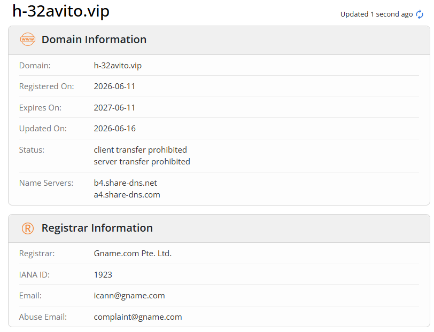Click the complaint@gname.com abuse email
The height and width of the screenshot is (332, 434).
point(138,317)
